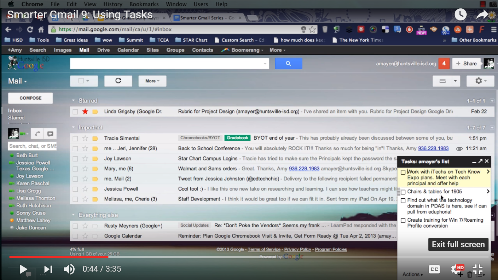The image size is (498, 280).
Task: Check the Mary, me (6) email row
Action: 75,169
